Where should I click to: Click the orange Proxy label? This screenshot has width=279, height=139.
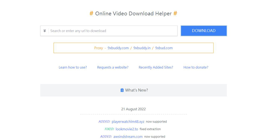[x=99, y=48]
